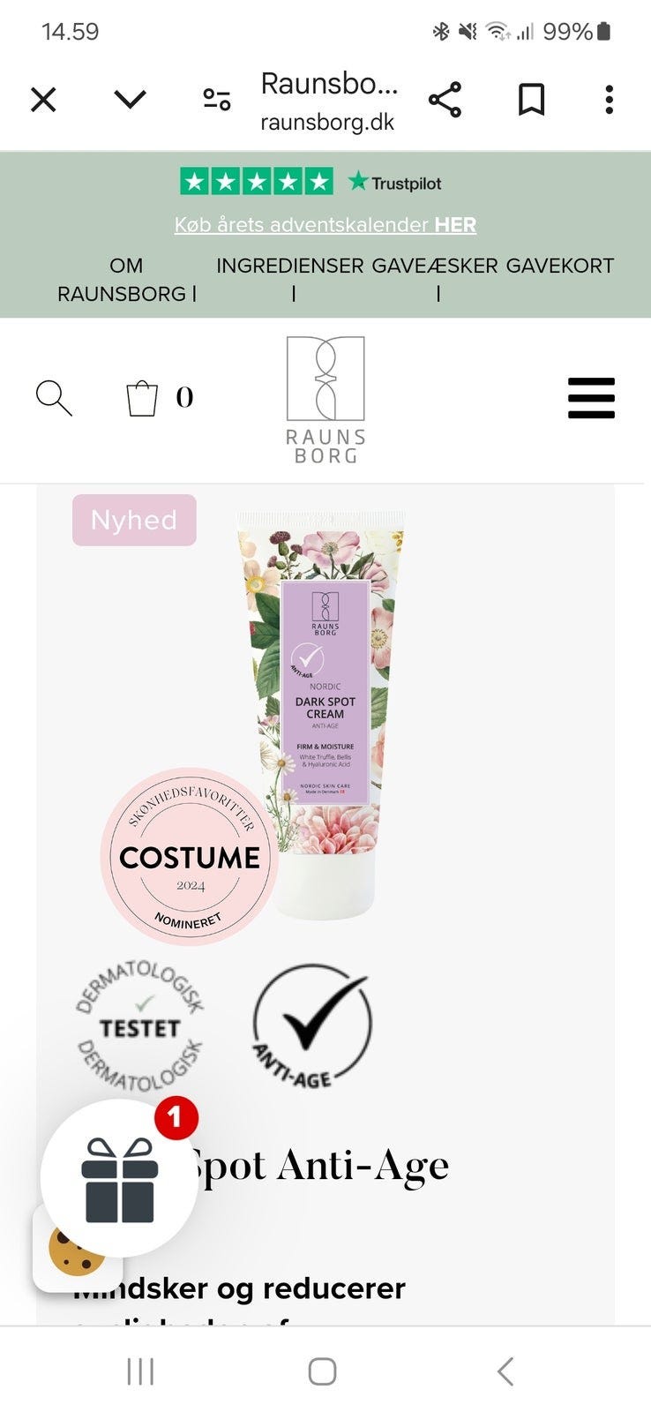
Task: Go to OM RAUNSBORG menu item
Action: [126, 280]
